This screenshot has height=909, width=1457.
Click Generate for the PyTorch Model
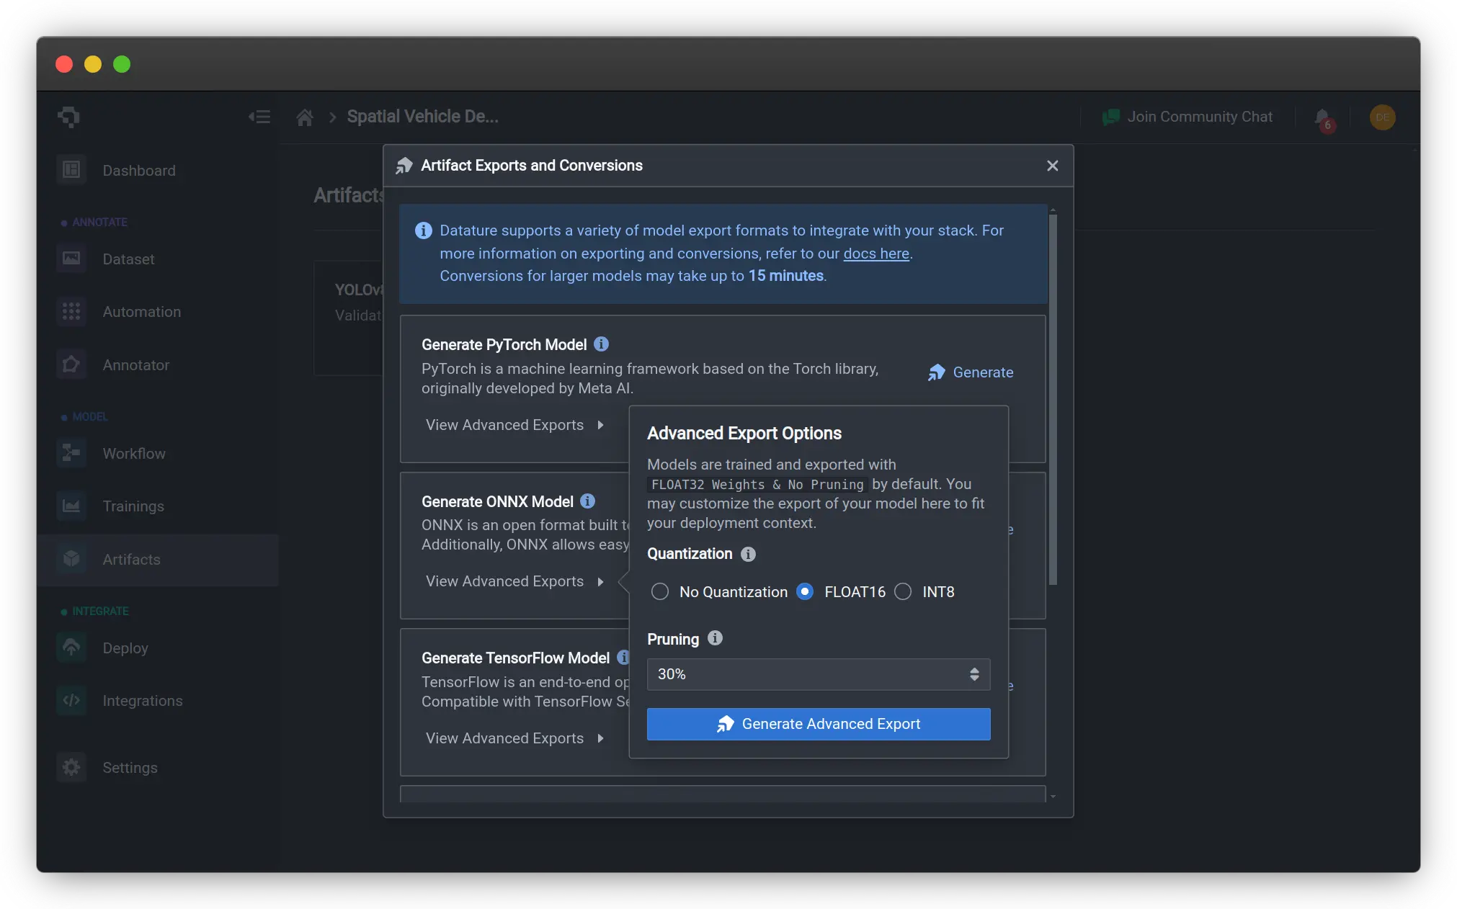971,372
